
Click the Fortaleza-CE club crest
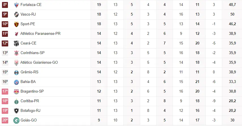tap(16, 5)
